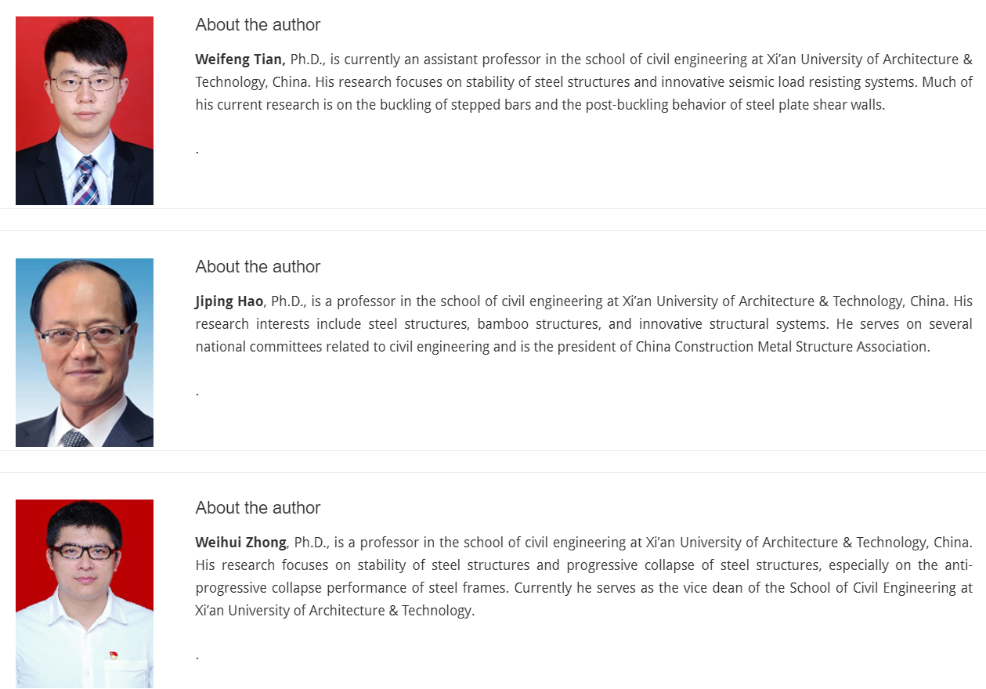Select the bold name Jiping Hao
Screen dimensions: 986x689
[229, 301]
